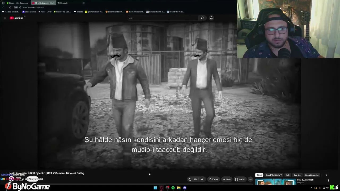Select the Grand Theft Auto V chip

(274, 175)
